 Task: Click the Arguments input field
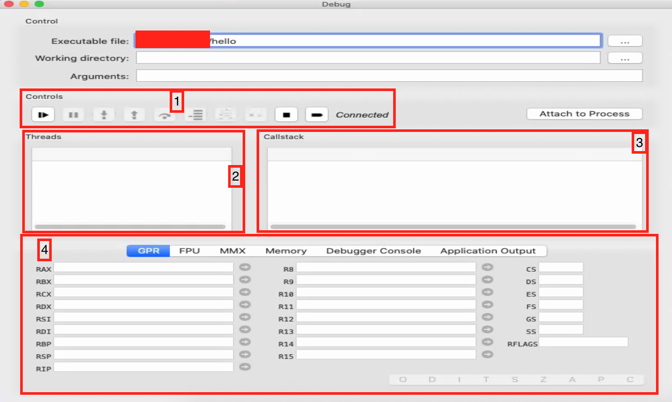pos(389,76)
